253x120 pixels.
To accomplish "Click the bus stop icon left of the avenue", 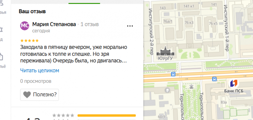I will pos(173,74).
